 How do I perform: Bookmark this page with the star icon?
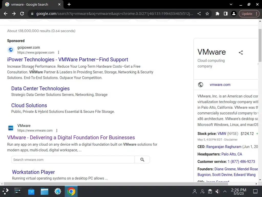[207, 14]
